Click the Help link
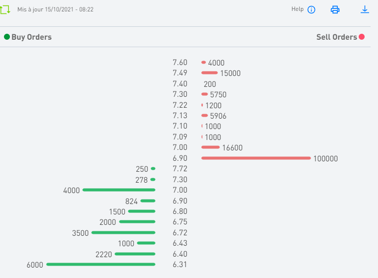 click(297, 9)
